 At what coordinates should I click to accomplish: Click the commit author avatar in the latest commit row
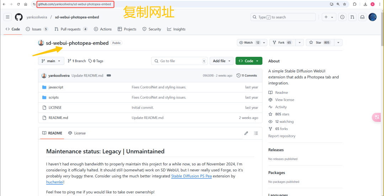point(44,76)
